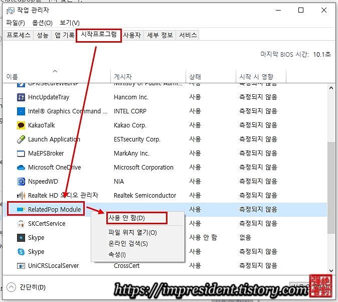This screenshot has height=302, width=338.
Task: Click publisher cell INTEL CORP
Action: coord(130,111)
